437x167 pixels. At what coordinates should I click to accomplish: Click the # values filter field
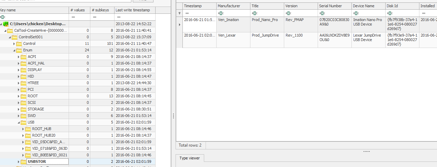coord(79,17)
